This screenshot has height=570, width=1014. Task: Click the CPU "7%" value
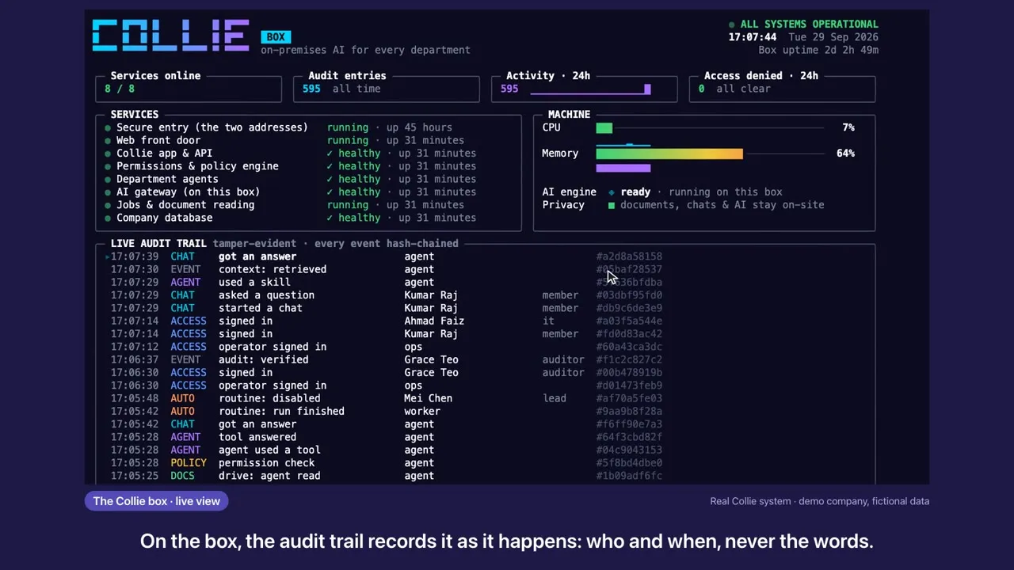[848, 127]
